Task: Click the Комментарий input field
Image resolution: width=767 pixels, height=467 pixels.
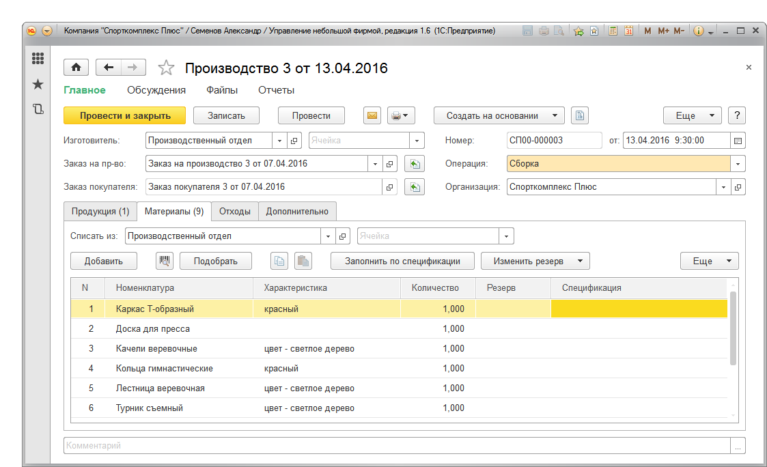Action: (396, 446)
